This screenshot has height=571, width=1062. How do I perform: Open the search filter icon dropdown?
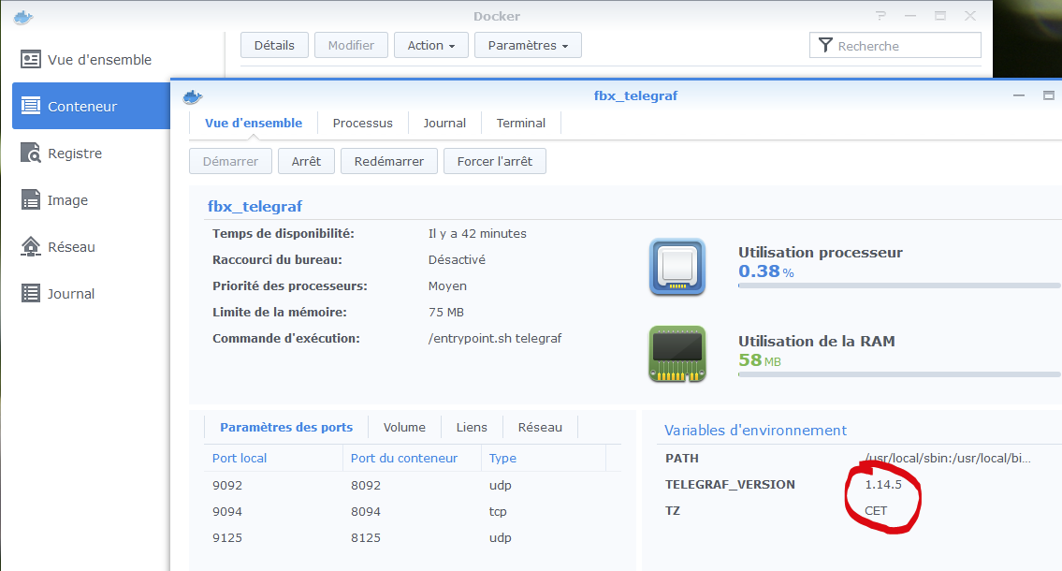click(x=825, y=45)
